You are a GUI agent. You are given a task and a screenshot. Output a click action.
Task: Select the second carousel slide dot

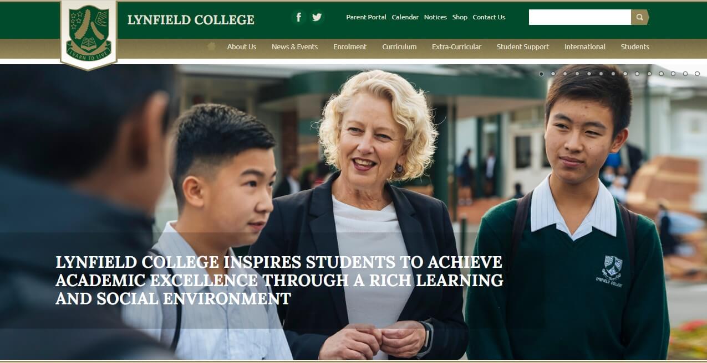click(x=553, y=74)
